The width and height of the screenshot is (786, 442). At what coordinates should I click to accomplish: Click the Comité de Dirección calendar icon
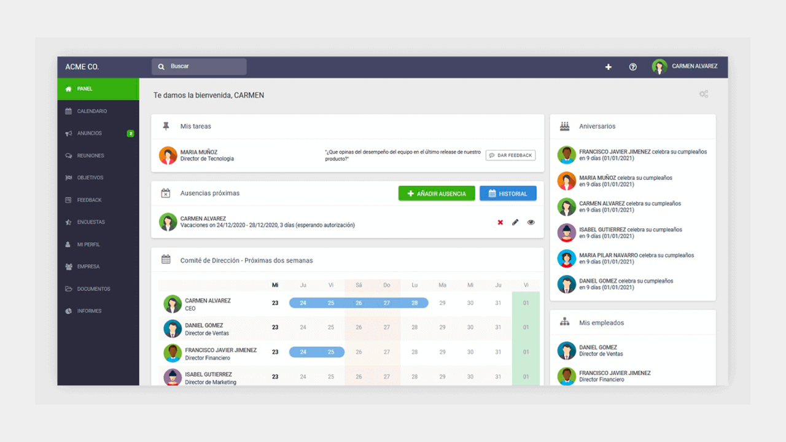click(166, 260)
